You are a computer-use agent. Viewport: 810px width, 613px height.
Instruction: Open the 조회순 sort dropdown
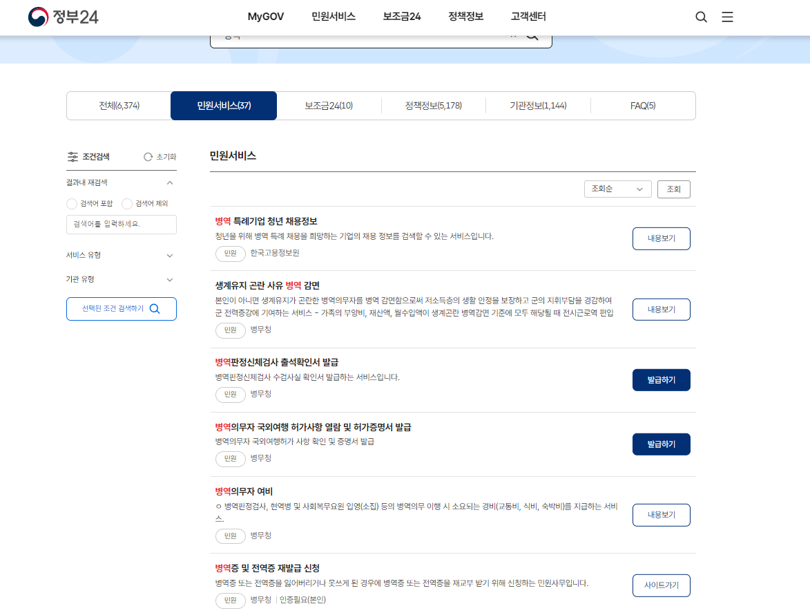(617, 189)
